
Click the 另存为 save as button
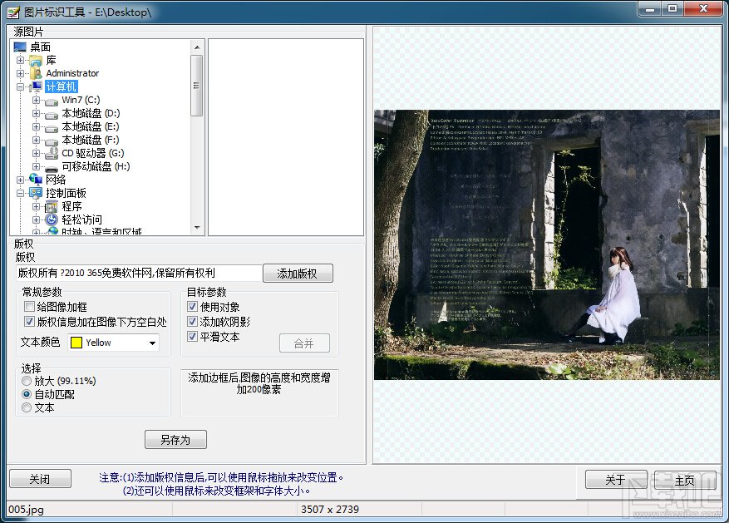click(x=175, y=439)
